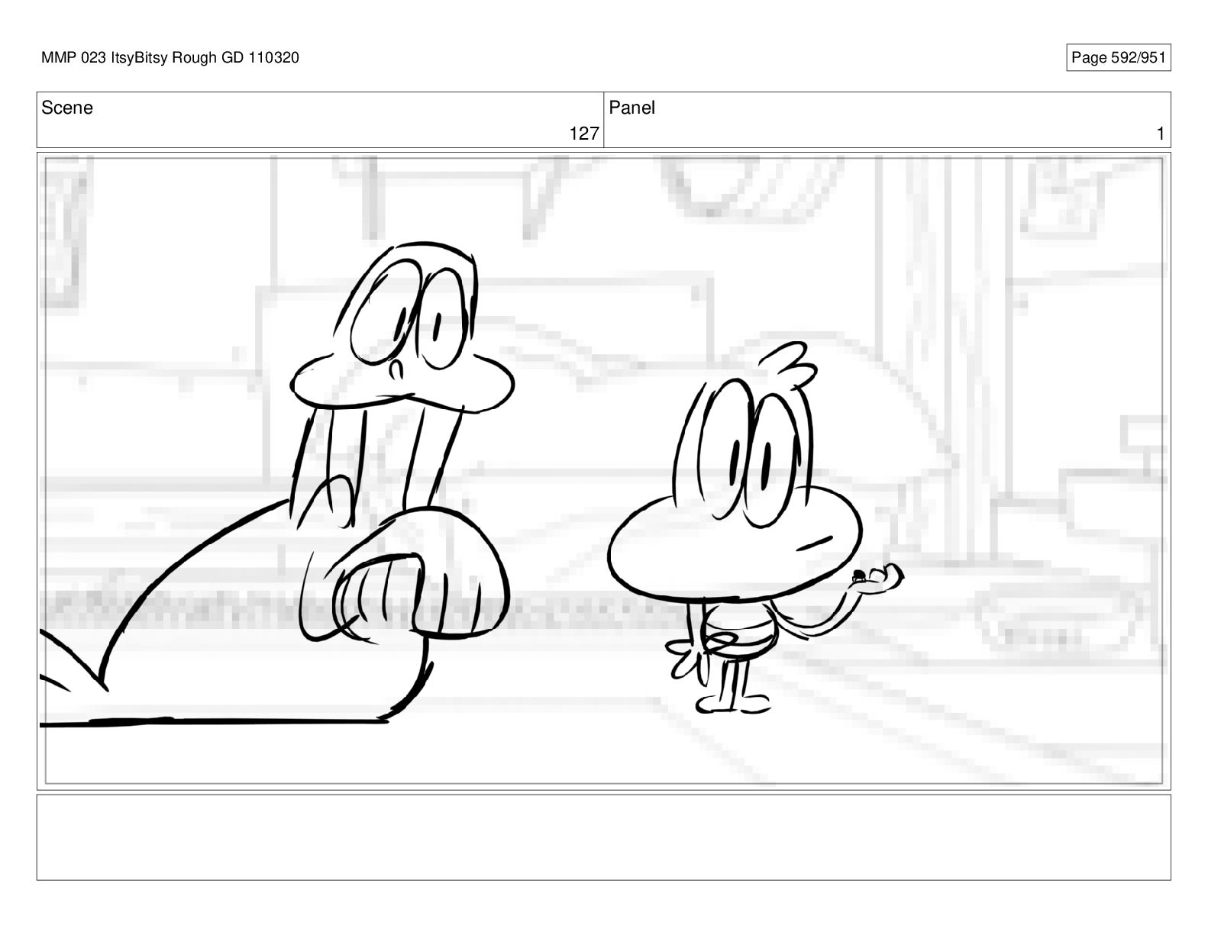The height and width of the screenshot is (935, 1208).
Task: Click the scene number '127'
Action: (x=584, y=134)
